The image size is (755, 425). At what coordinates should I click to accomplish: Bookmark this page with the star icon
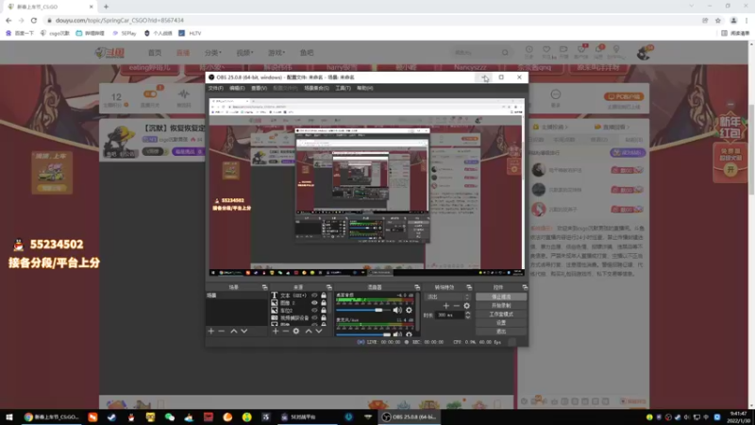pos(718,20)
